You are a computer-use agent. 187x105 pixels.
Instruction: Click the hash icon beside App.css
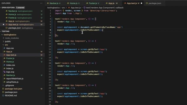point(4,48)
